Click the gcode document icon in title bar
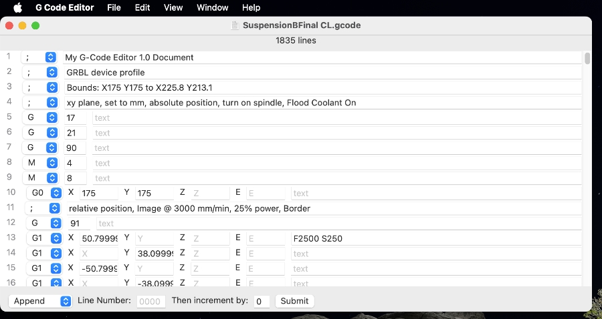Viewport: 602px width, 319px height. pyautogui.click(x=234, y=25)
